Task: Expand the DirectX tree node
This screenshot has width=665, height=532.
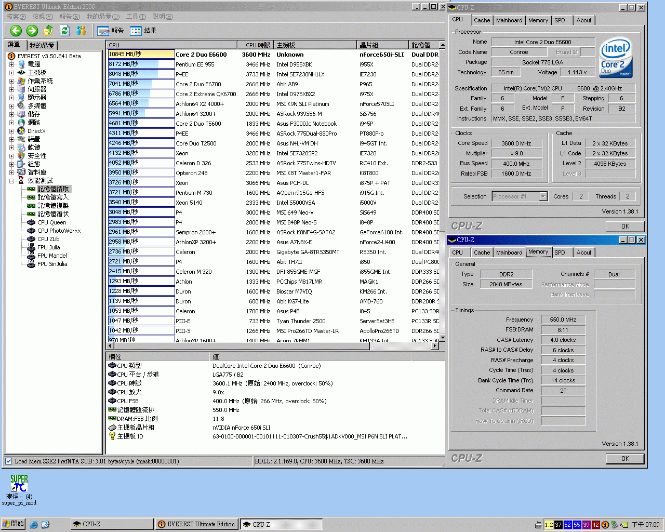Action: [11, 131]
